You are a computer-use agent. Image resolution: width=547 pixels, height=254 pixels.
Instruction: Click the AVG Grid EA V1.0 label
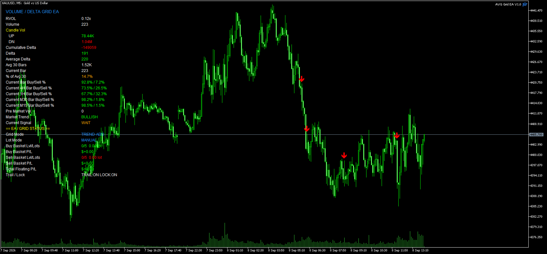[508, 5]
